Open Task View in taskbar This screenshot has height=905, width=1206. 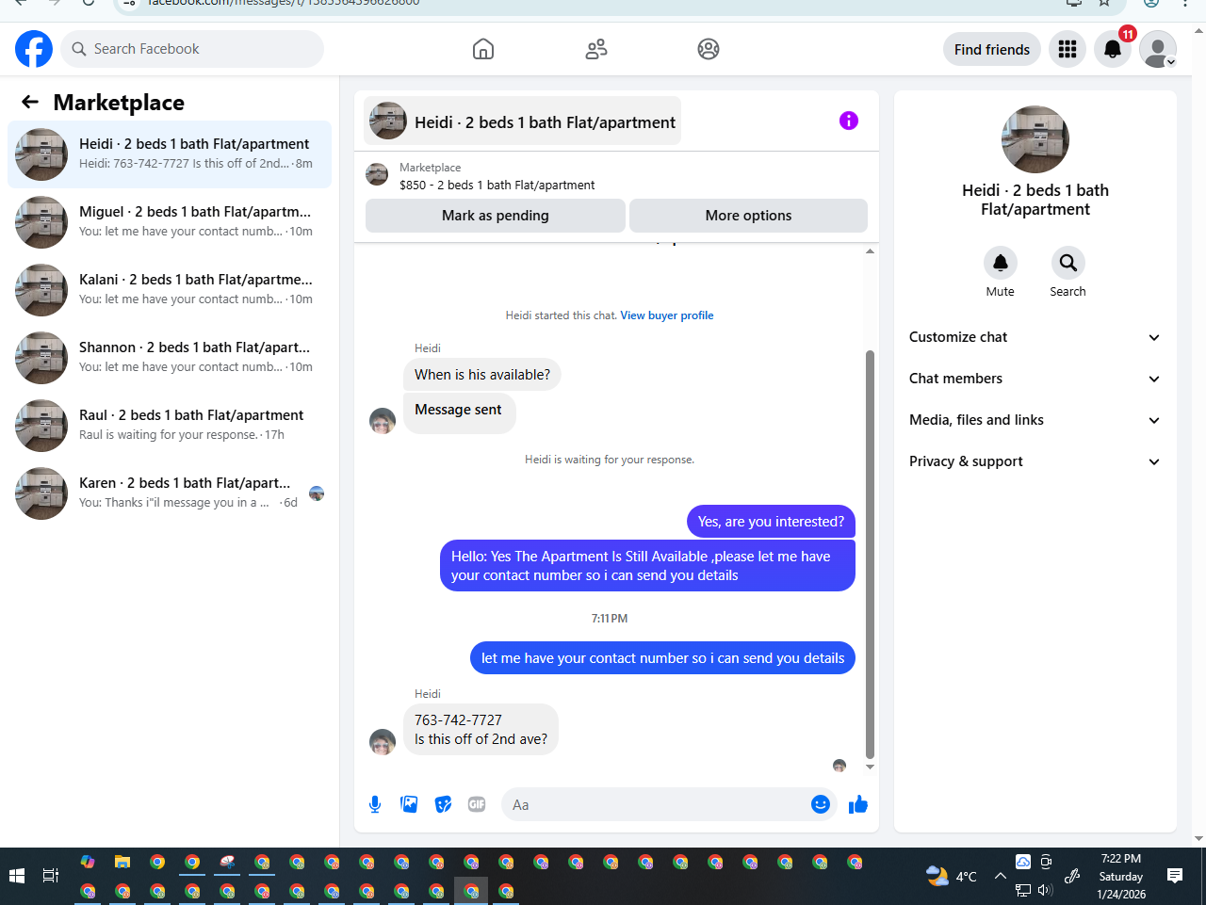[51, 876]
